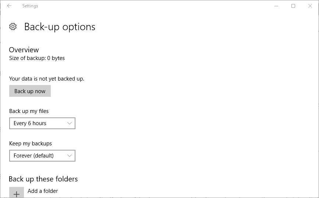319x198 pixels.
Task: Open the 'Every 6 hours' frequency dropdown
Action: [x=42, y=123]
